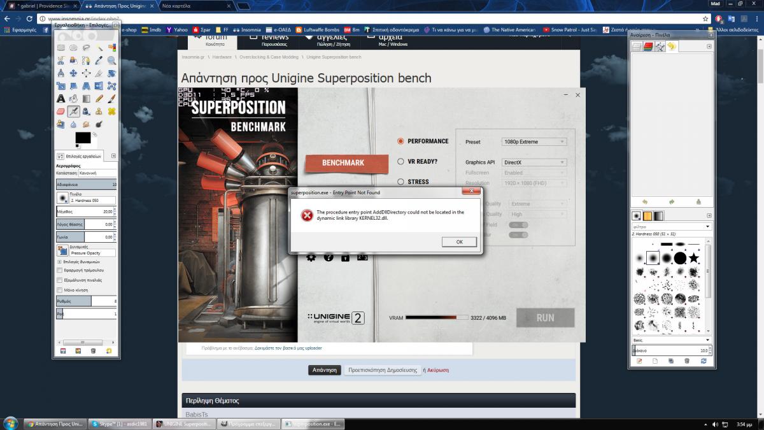Open the brush filter dropdown arrow

click(x=707, y=226)
